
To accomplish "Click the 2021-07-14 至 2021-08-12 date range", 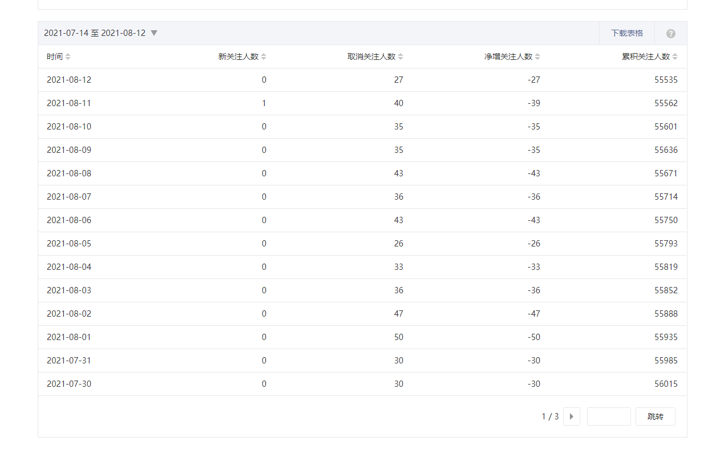I will pyautogui.click(x=95, y=33).
